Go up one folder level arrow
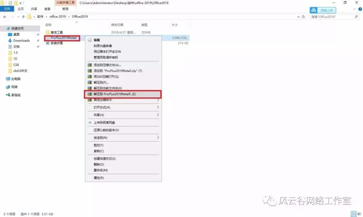The width and height of the screenshot is (363, 217). (x=24, y=17)
